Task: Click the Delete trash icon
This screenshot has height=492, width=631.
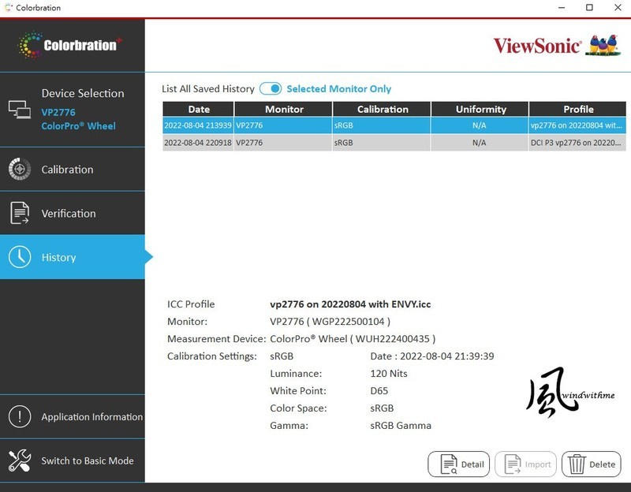Action: pos(577,464)
